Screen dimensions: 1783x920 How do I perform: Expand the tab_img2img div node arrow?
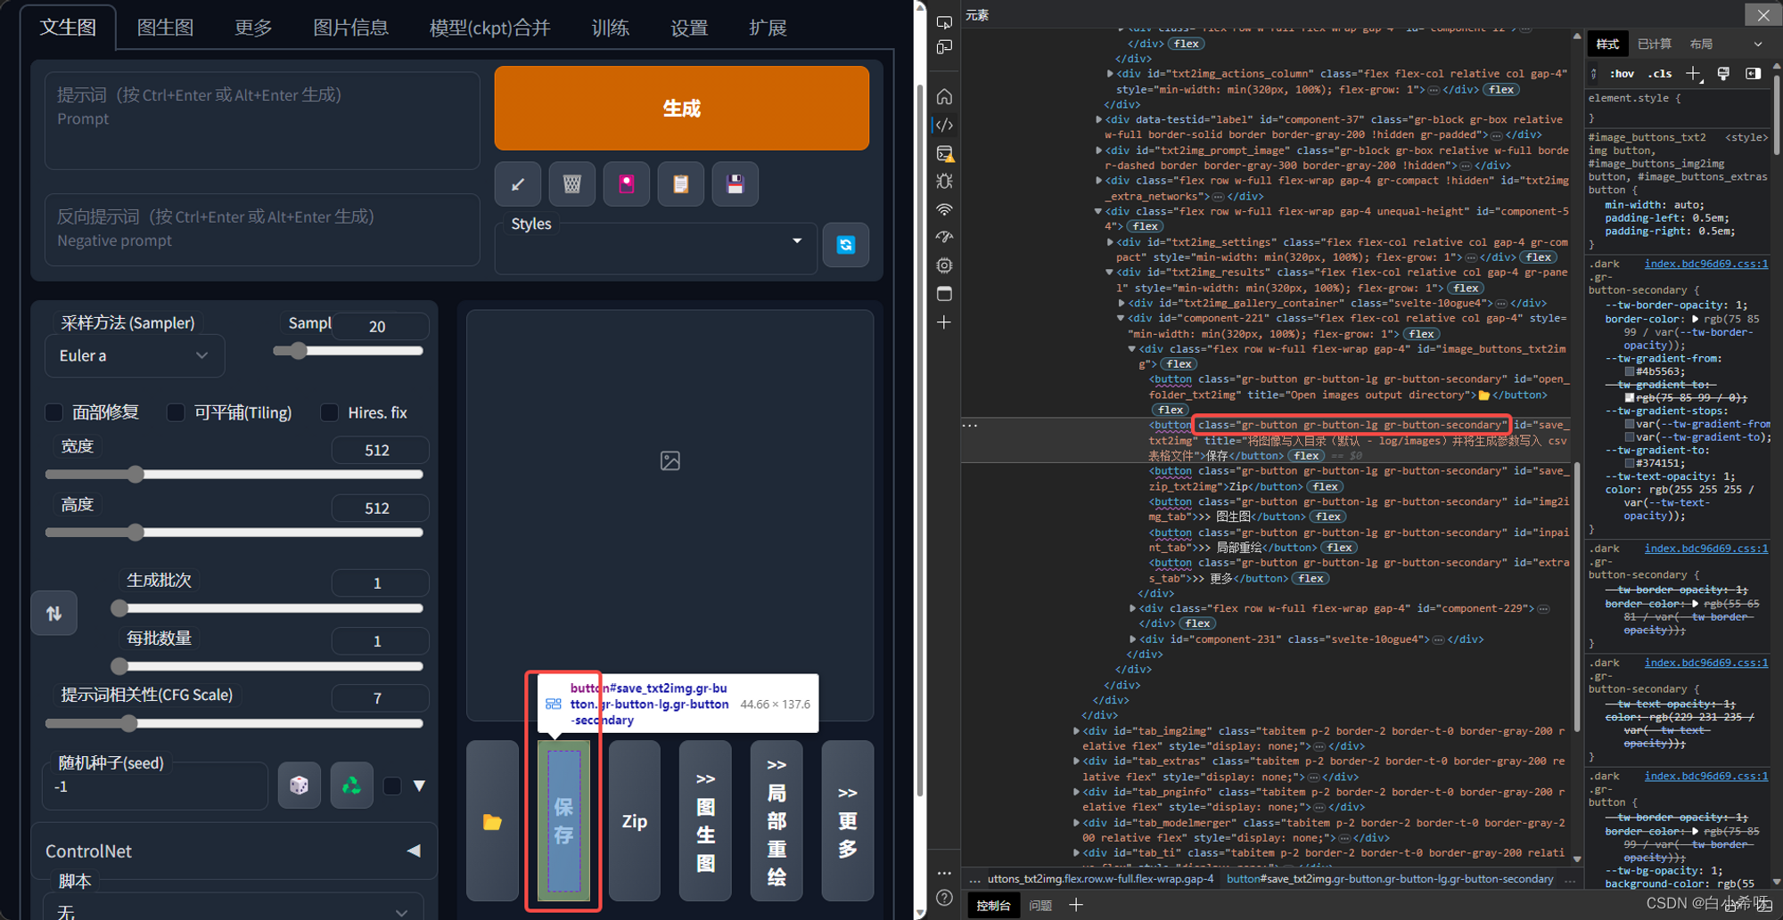point(1076,731)
